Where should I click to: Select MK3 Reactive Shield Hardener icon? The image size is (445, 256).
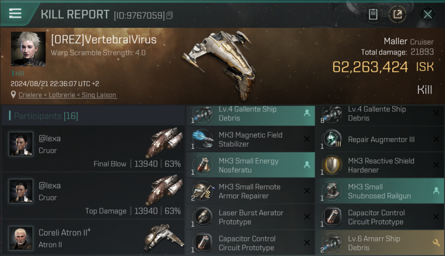(331, 165)
